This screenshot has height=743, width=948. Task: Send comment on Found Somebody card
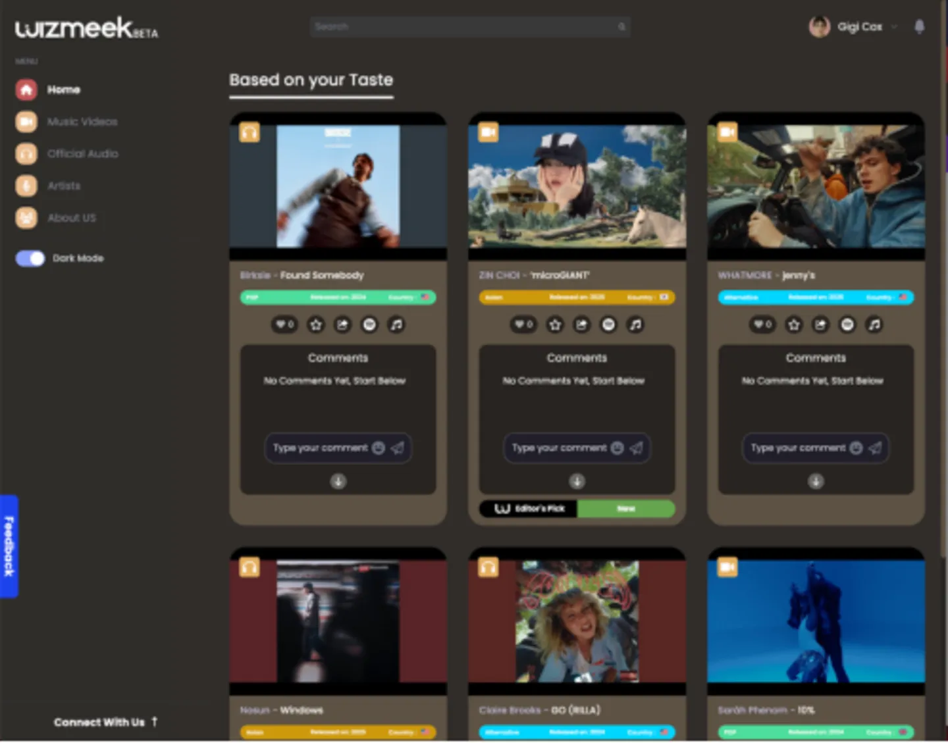click(x=398, y=448)
